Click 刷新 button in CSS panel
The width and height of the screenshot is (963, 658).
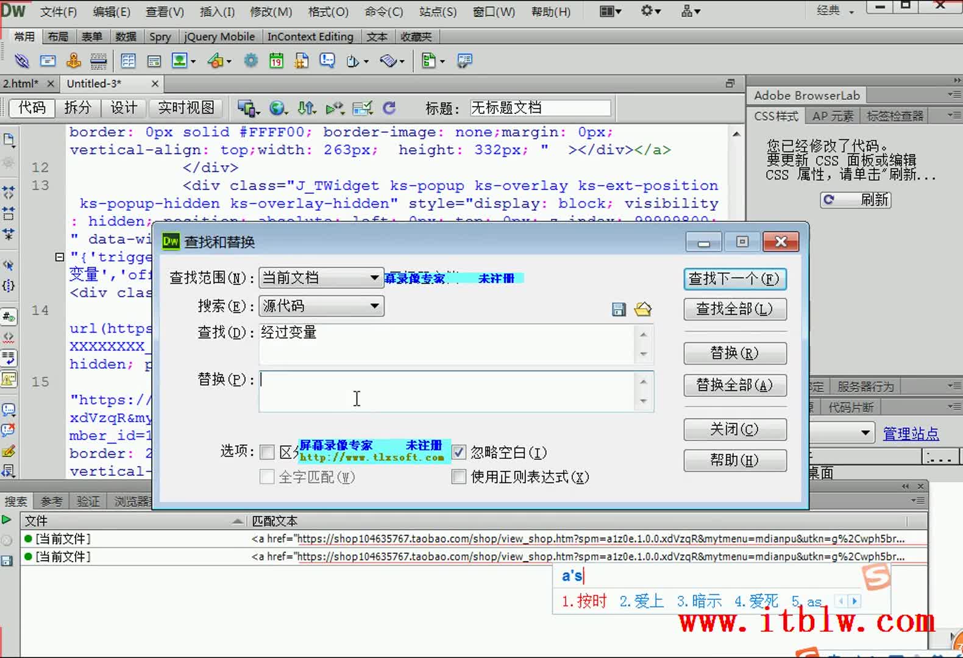click(x=856, y=200)
